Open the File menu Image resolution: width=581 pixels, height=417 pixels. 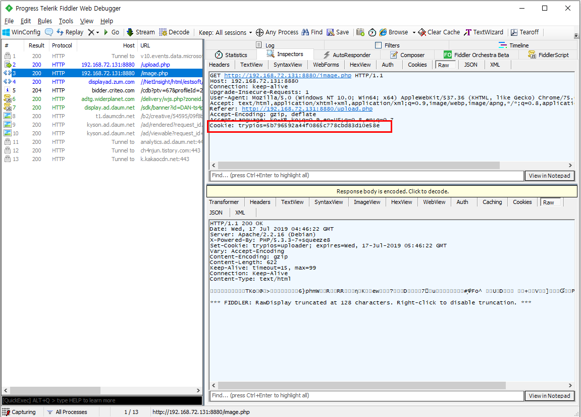click(x=9, y=21)
